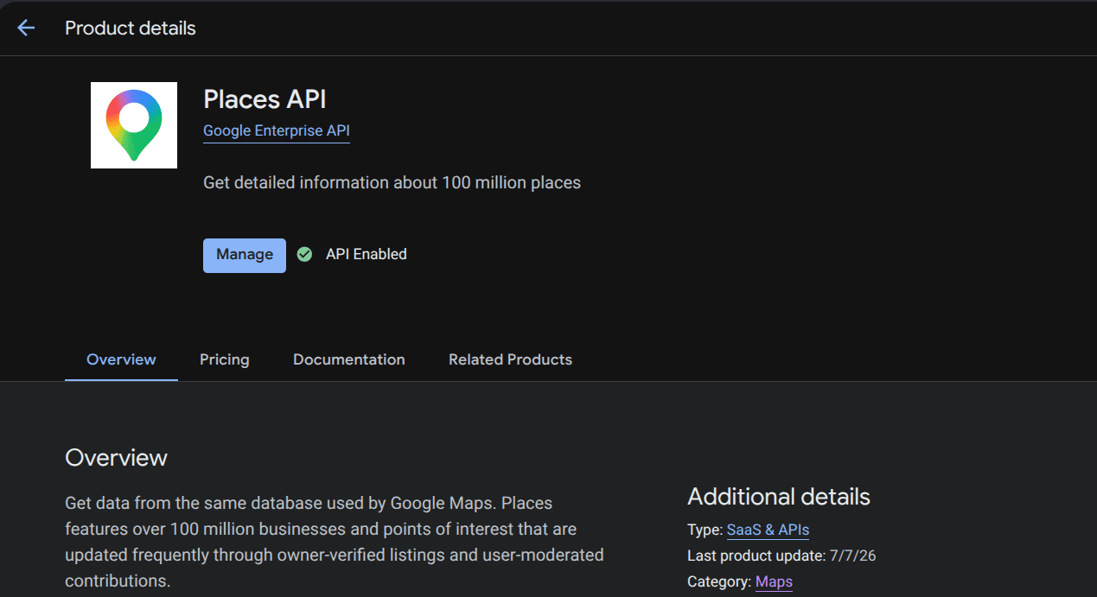
Task: Click the Places API map pin logo
Action: click(x=134, y=125)
